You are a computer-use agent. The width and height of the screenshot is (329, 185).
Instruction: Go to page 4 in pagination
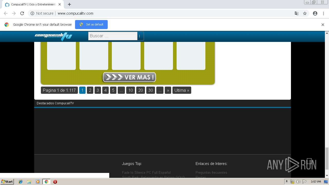point(105,90)
